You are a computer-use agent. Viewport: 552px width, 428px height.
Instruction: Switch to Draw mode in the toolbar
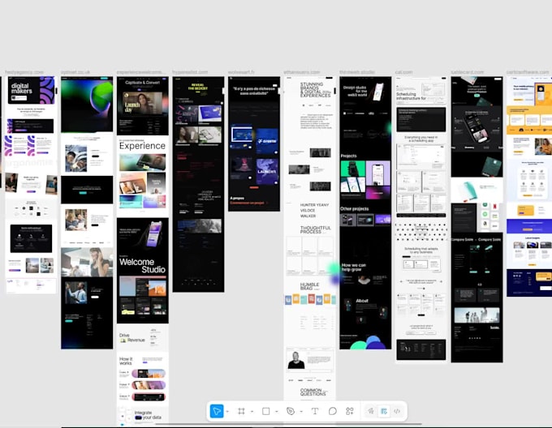point(371,411)
